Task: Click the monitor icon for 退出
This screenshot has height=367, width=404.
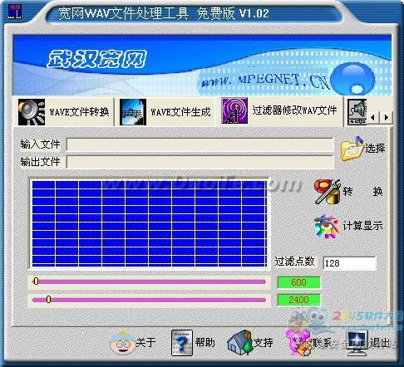Action: click(357, 343)
